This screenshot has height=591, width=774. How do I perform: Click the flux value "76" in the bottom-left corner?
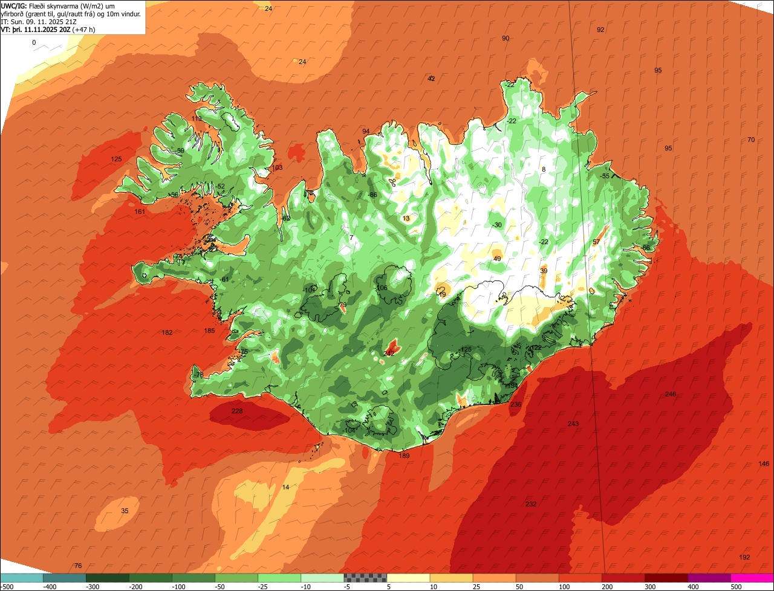77,566
